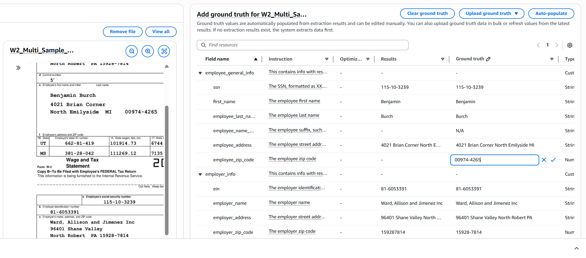
Task: Open Results column filter dropdown
Action: coord(443,59)
